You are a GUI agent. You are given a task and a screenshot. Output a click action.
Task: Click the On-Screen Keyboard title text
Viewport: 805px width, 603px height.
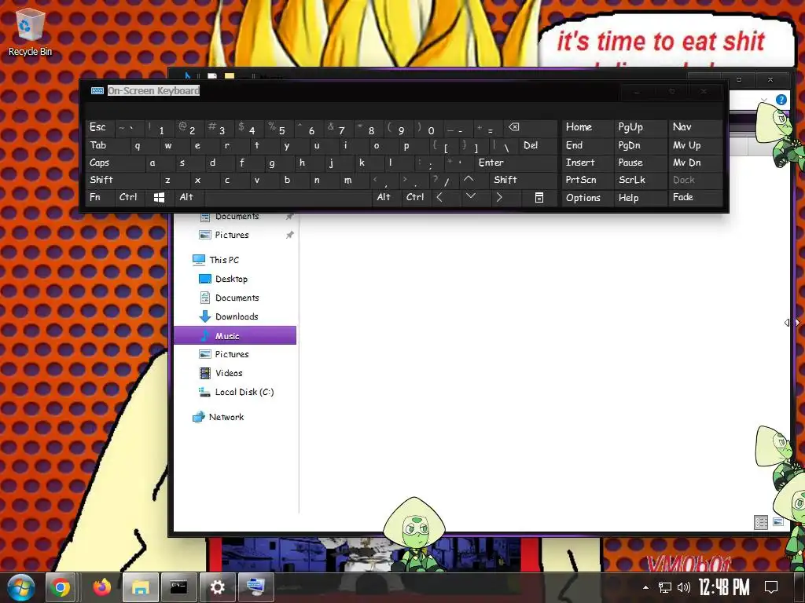[153, 91]
